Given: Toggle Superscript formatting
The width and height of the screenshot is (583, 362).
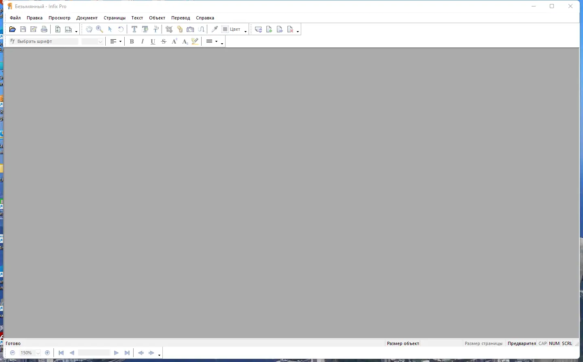Looking at the screenshot, I should 174,42.
